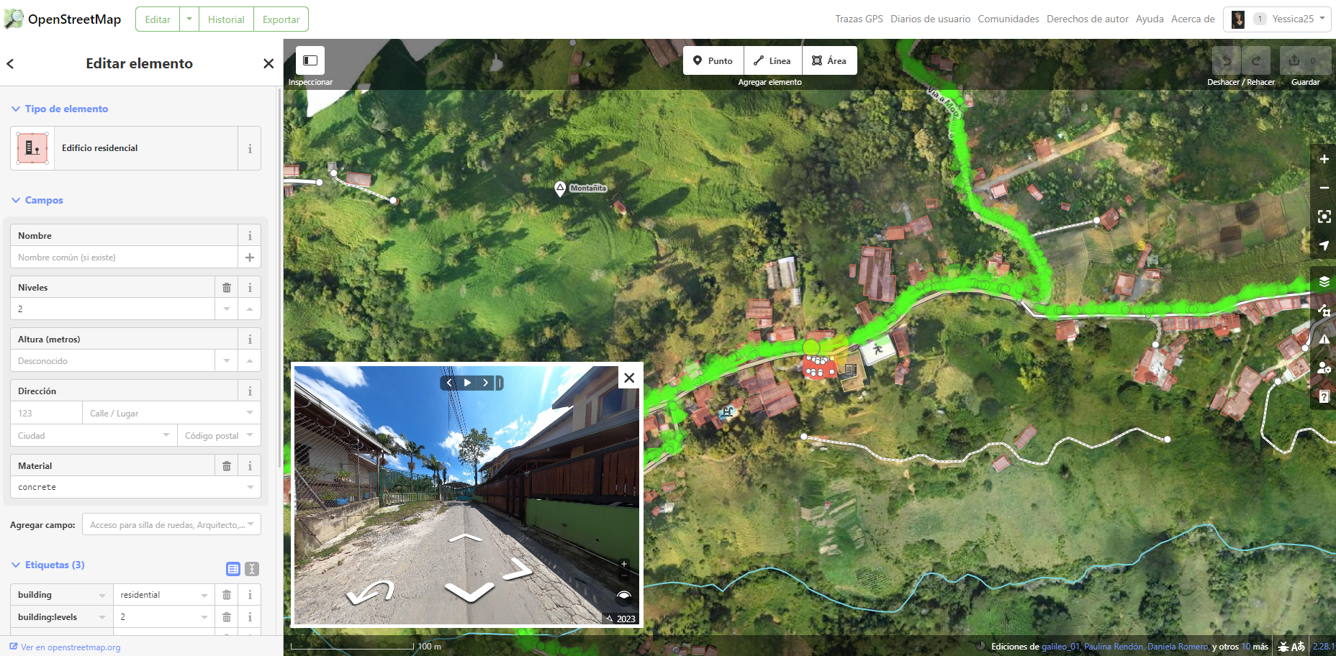Click the Nombre input field
Image resolution: width=1336 pixels, height=656 pixels.
tap(124, 258)
